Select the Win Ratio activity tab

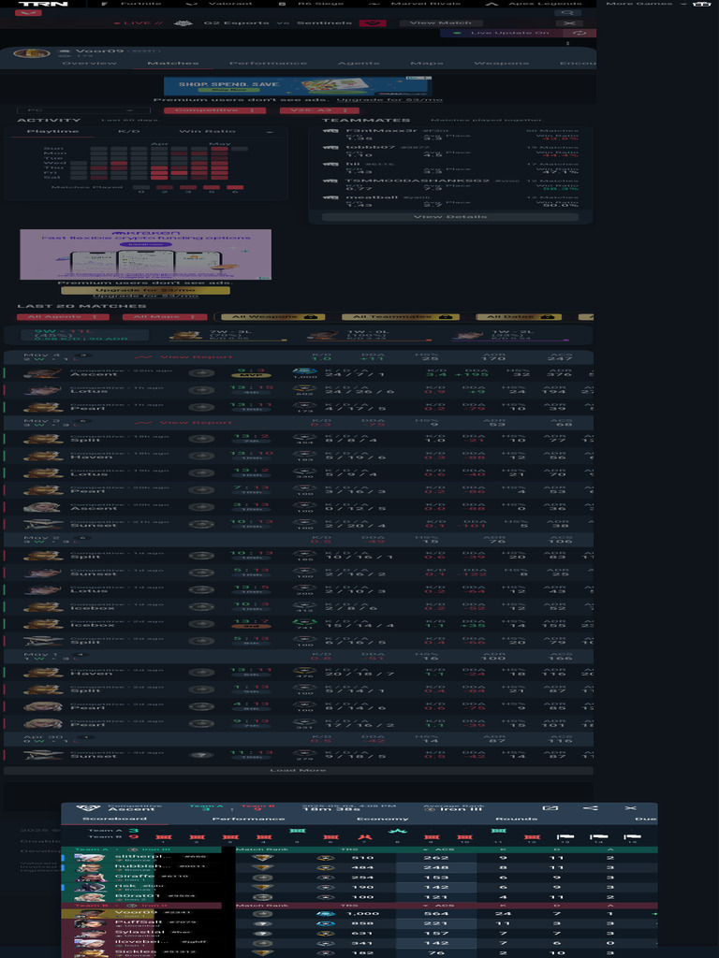(x=207, y=131)
